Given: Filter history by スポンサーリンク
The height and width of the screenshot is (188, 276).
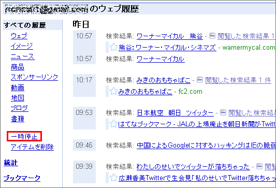Looking at the screenshot, I should click(x=34, y=77).
